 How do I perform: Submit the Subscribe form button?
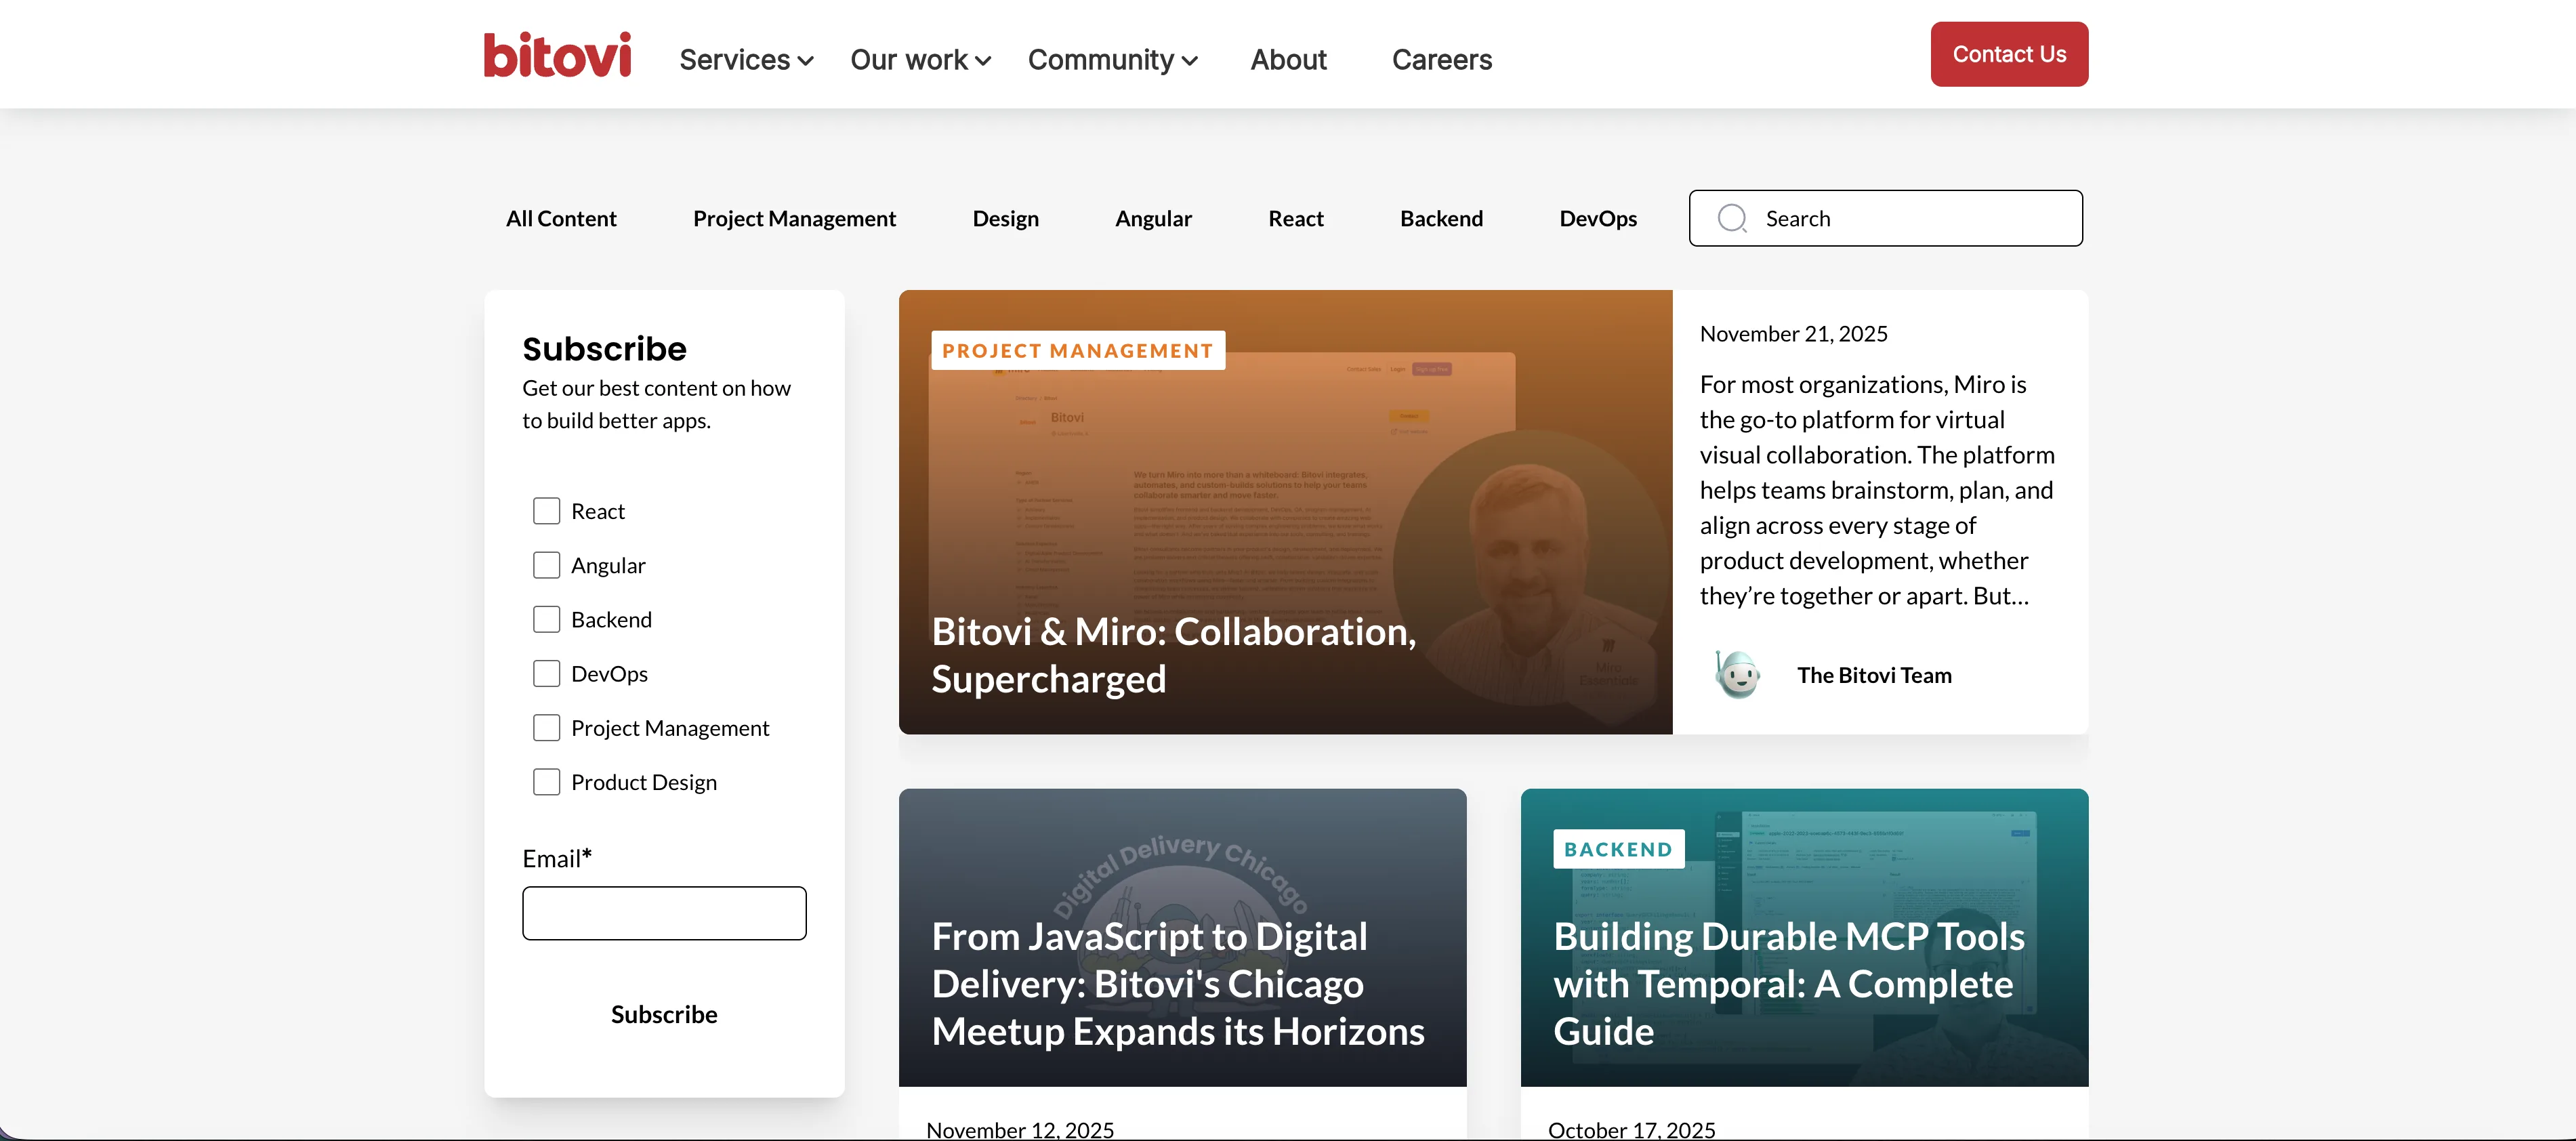coord(664,1014)
